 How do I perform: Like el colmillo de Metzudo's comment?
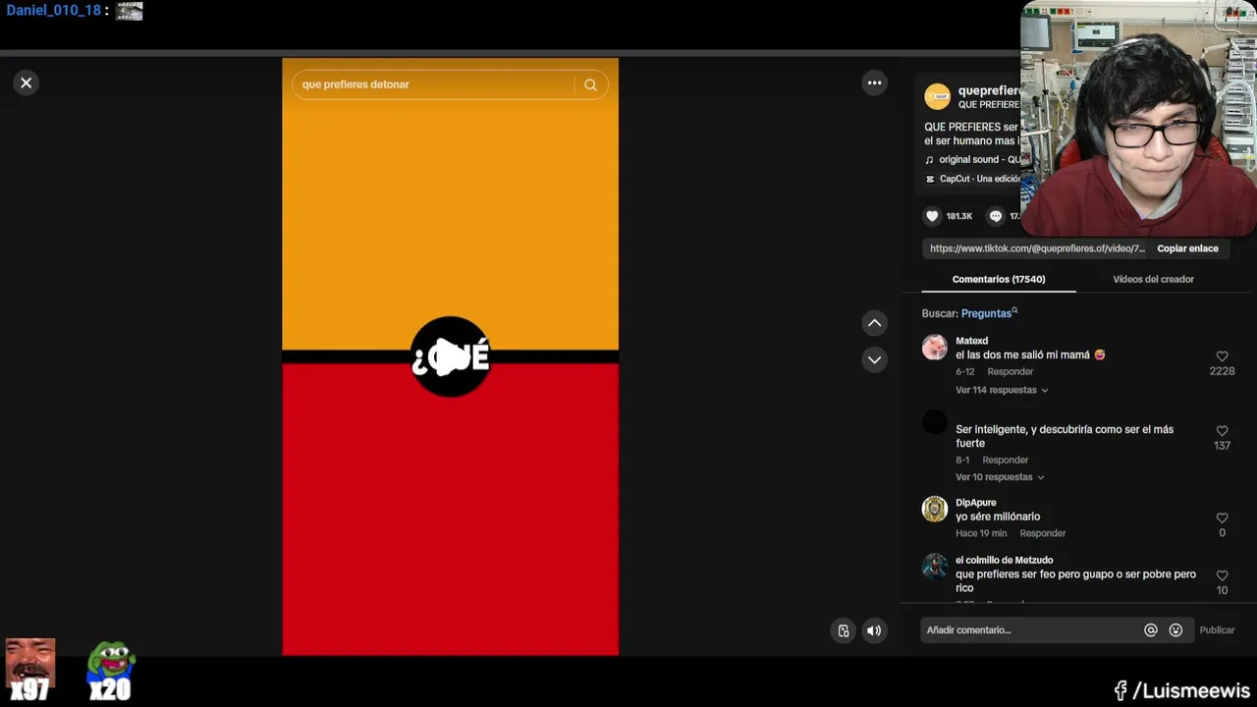point(1222,576)
